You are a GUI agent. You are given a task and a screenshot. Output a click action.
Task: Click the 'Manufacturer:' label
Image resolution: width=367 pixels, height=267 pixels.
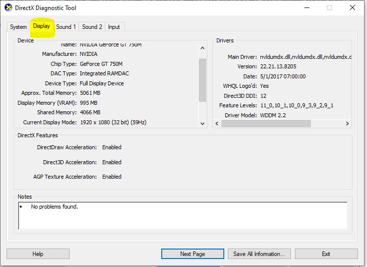tap(59, 54)
